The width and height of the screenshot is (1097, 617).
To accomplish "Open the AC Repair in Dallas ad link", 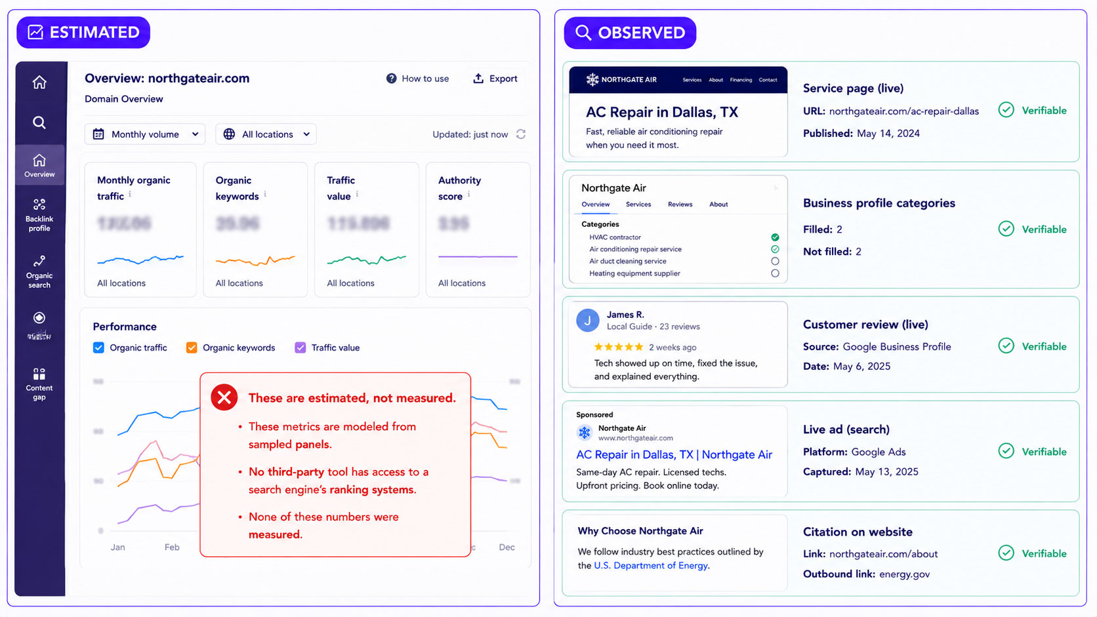I will pos(674,454).
